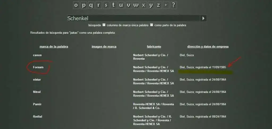Tick 'como parte de la palabra' checkbox
The image size is (272, 129).
[152, 25]
